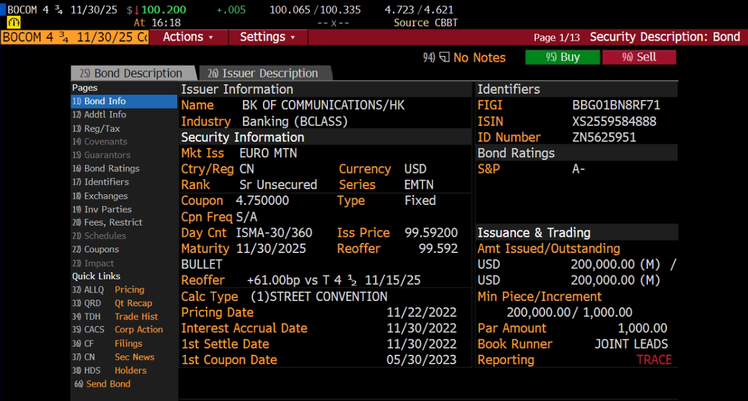Click the Source CBBT label
The width and height of the screenshot is (748, 401).
tap(426, 22)
